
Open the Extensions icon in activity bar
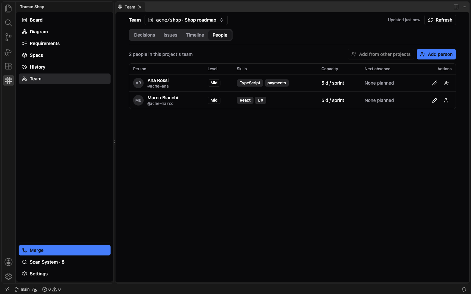click(x=9, y=66)
